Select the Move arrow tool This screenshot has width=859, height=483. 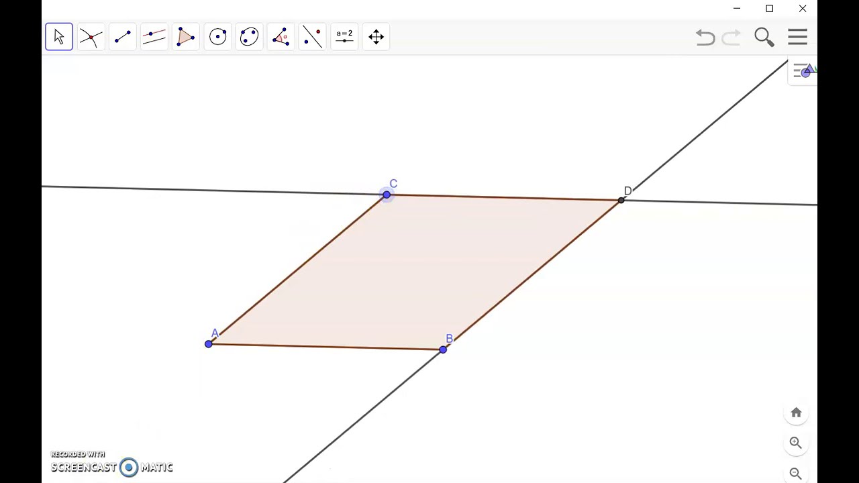(x=59, y=37)
